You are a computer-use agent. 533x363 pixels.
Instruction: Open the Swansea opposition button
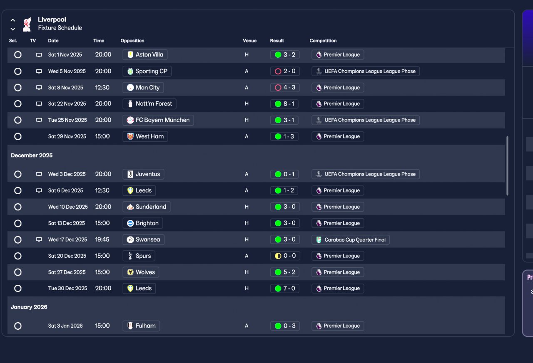[144, 240]
